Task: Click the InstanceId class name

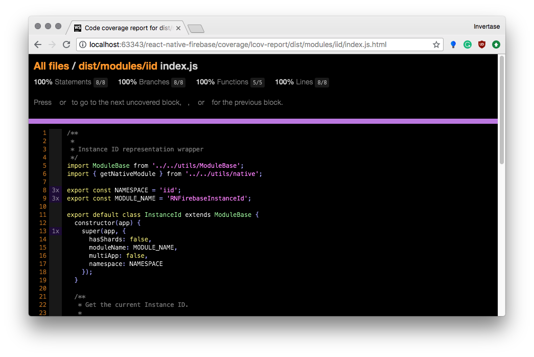Action: click(163, 215)
